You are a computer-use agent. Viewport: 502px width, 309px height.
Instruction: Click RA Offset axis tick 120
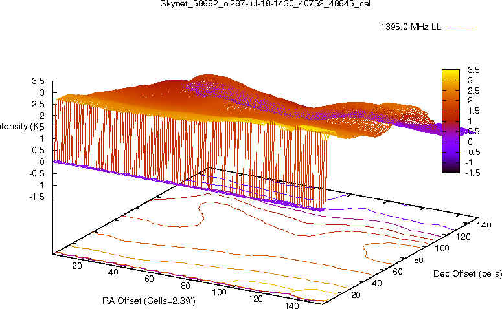pyautogui.click(x=255, y=299)
